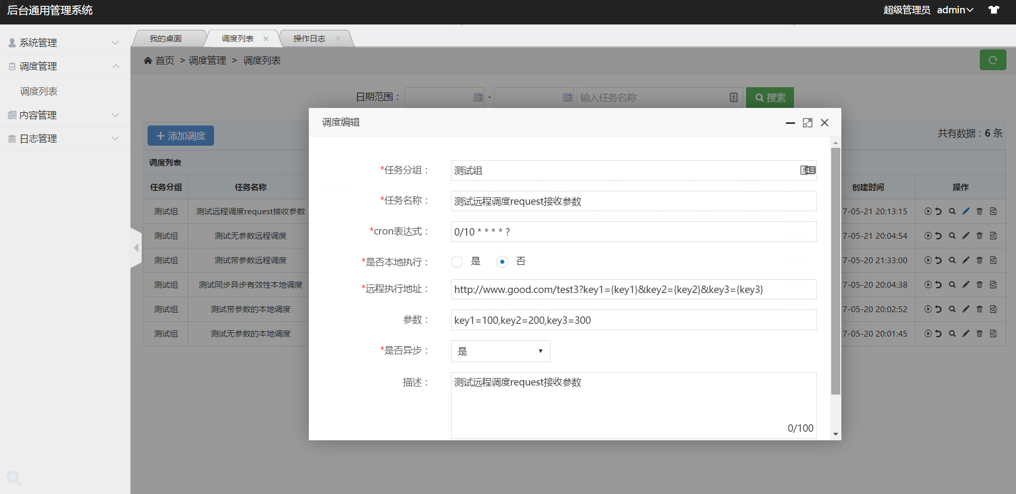Click the trash icon in the 20:04:54 row

coord(979,236)
